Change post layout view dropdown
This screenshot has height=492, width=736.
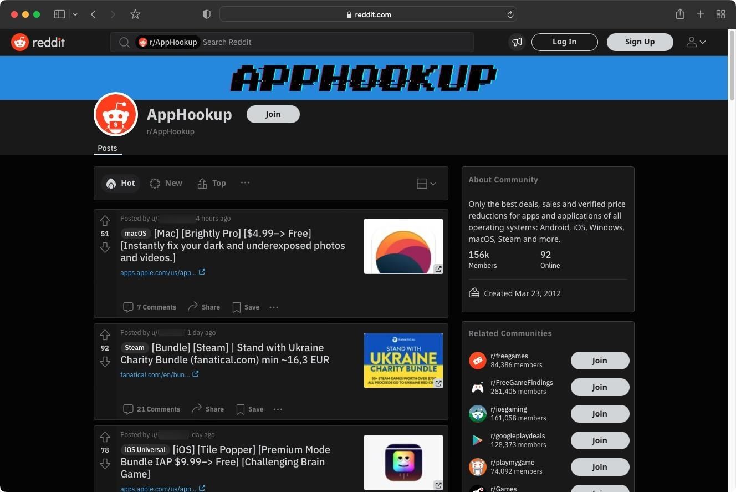[x=426, y=184]
